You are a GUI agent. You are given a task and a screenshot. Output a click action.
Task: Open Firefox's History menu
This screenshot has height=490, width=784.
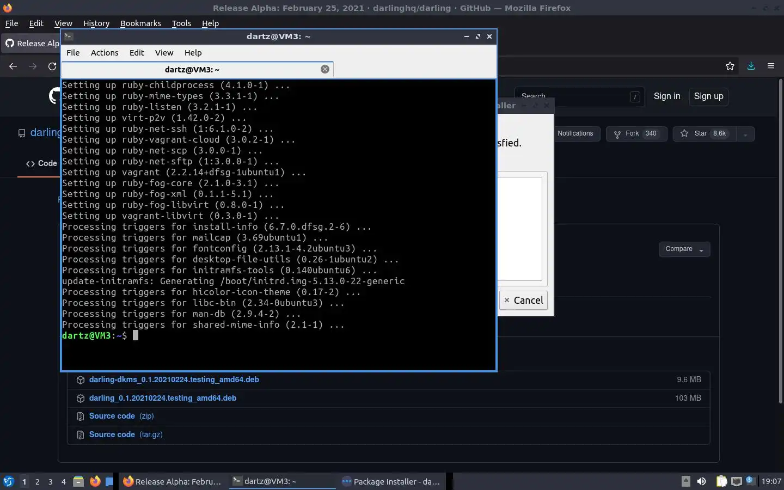[x=96, y=23]
